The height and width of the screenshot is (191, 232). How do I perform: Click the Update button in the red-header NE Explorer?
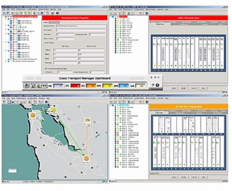click(x=183, y=88)
